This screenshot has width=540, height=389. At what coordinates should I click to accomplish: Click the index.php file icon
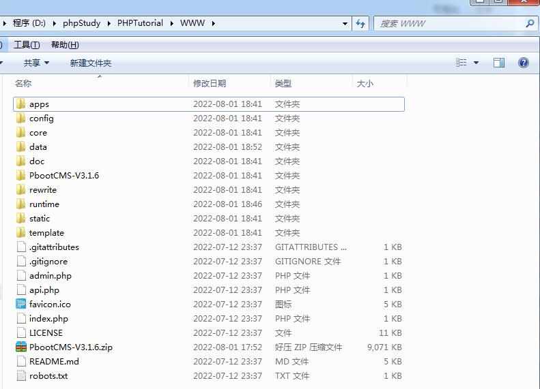[x=21, y=318]
